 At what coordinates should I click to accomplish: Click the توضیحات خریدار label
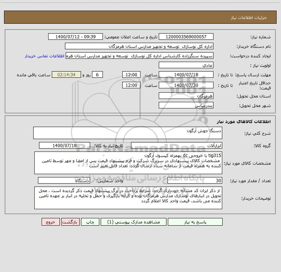pyautogui.click(x=256, y=199)
